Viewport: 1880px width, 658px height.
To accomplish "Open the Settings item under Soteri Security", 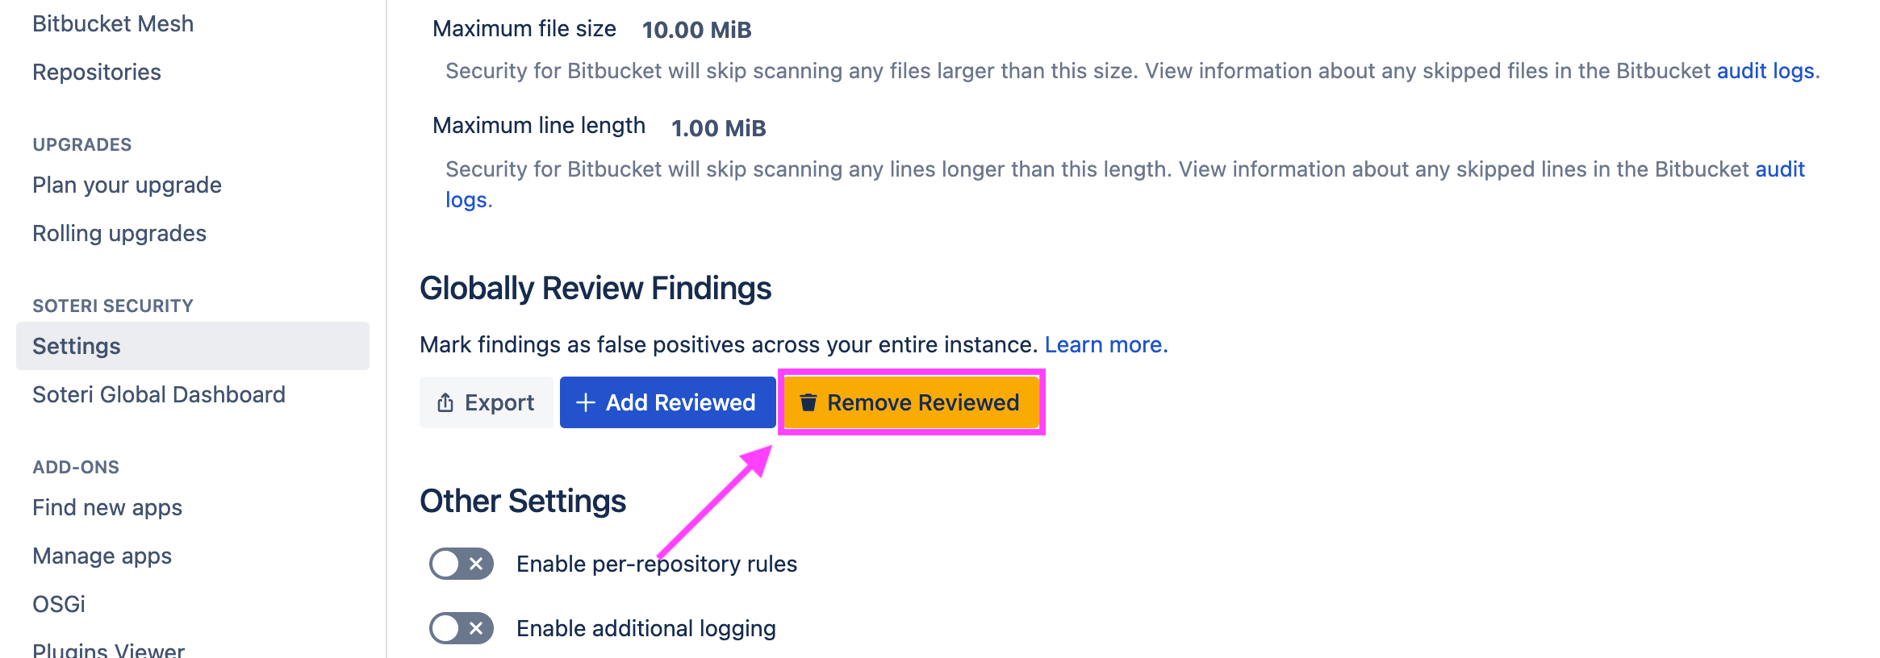I will tap(75, 345).
